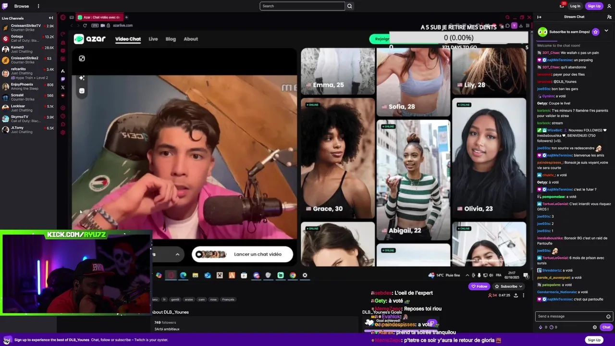The width and height of the screenshot is (615, 346).
Task: Select the 'Français' language tag
Action: pyautogui.click(x=228, y=299)
